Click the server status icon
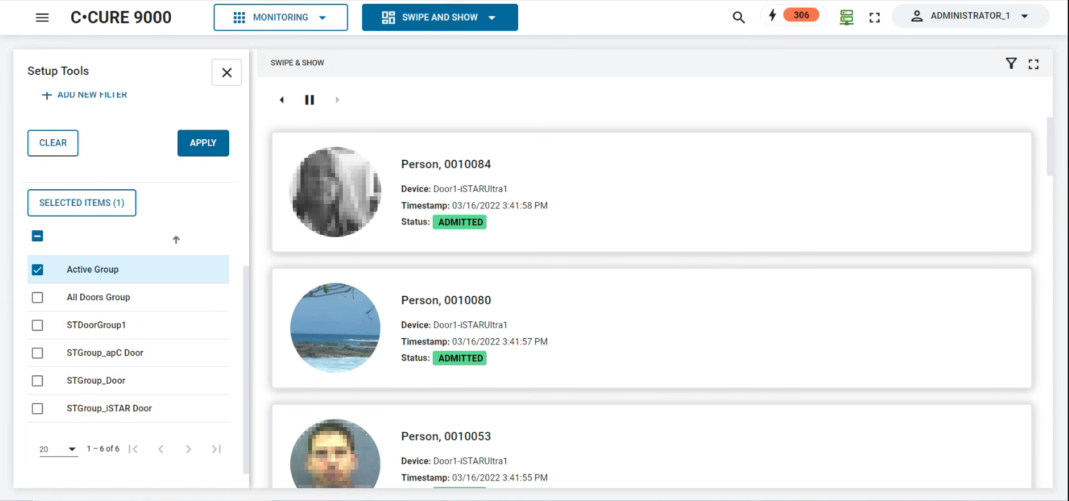 tap(846, 17)
